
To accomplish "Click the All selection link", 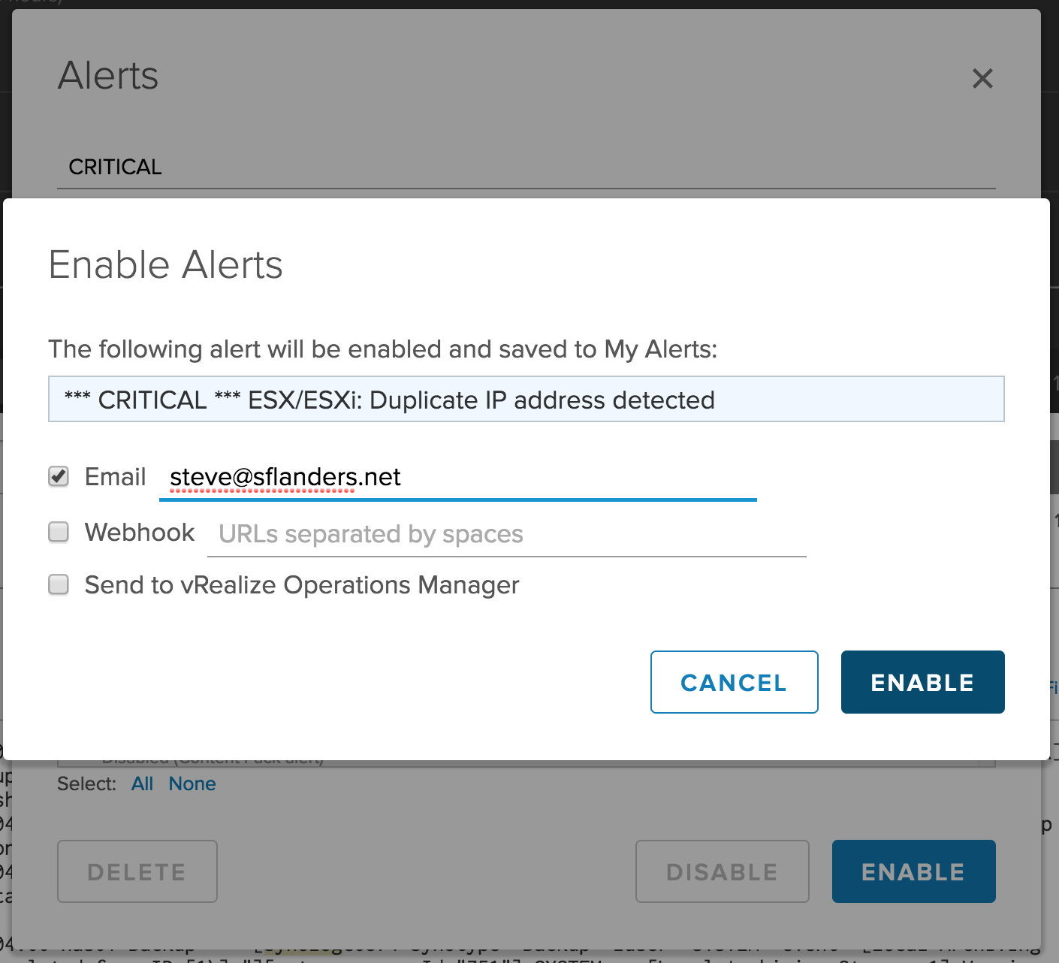I will pyautogui.click(x=142, y=783).
